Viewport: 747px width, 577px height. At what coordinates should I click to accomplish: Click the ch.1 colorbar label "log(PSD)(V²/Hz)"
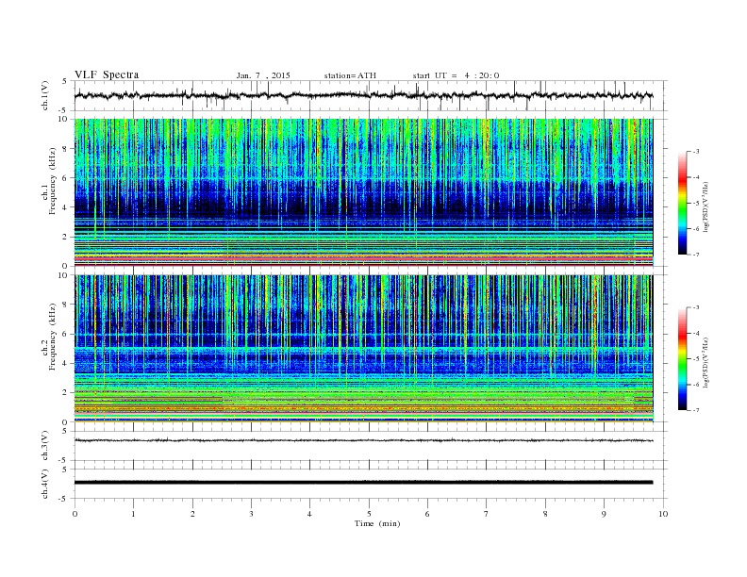(x=707, y=206)
